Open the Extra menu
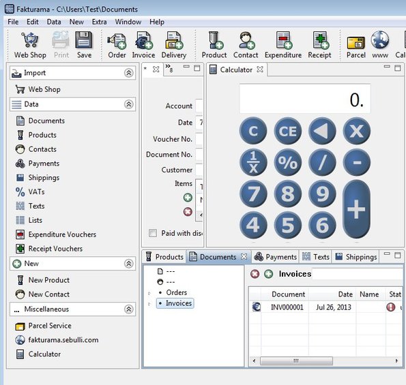Screen dimensions: 406x385 pos(100,22)
